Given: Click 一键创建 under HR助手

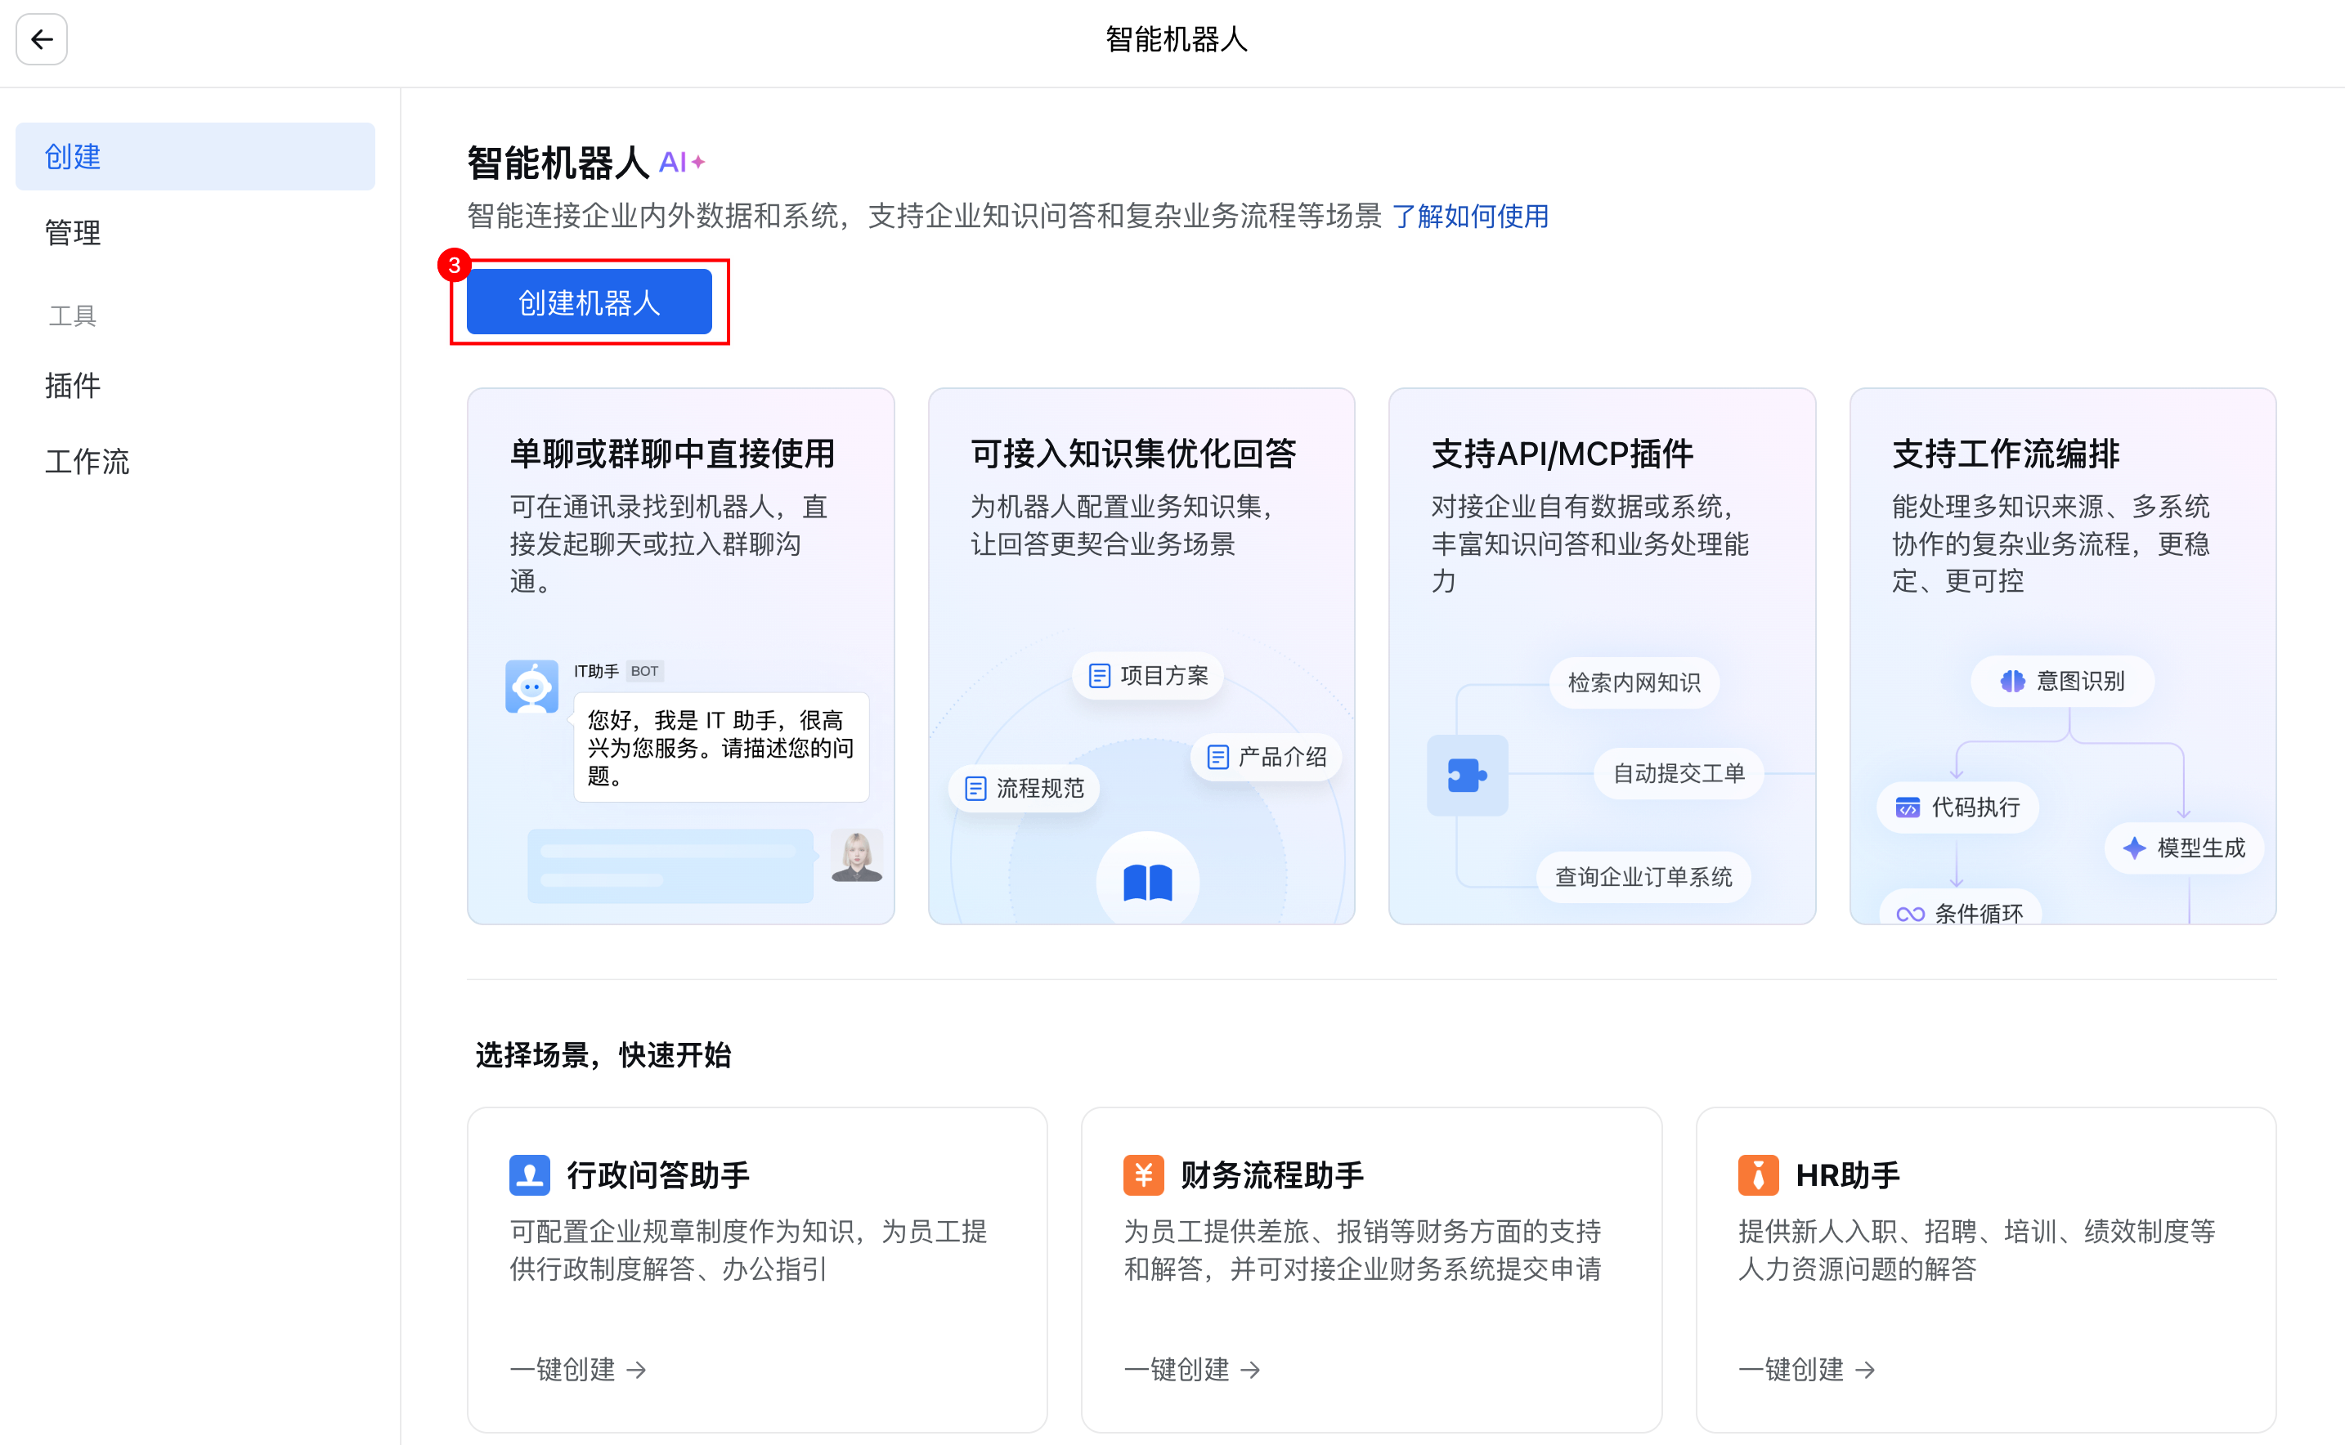Looking at the screenshot, I should coord(1807,1370).
